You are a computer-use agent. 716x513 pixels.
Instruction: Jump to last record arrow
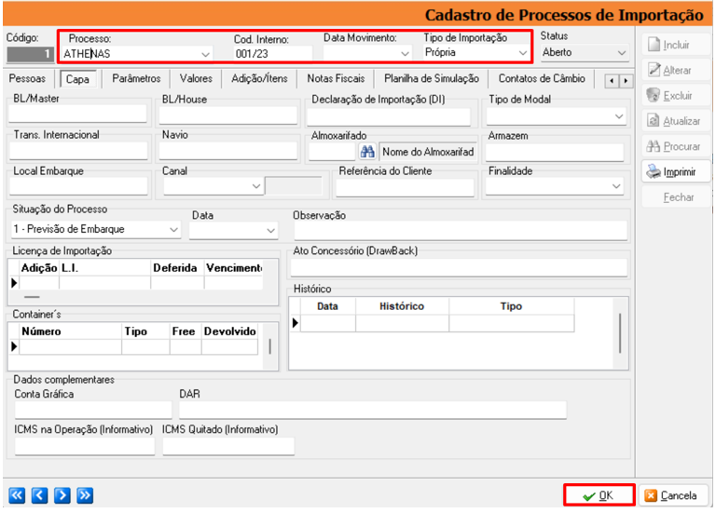click(x=85, y=495)
